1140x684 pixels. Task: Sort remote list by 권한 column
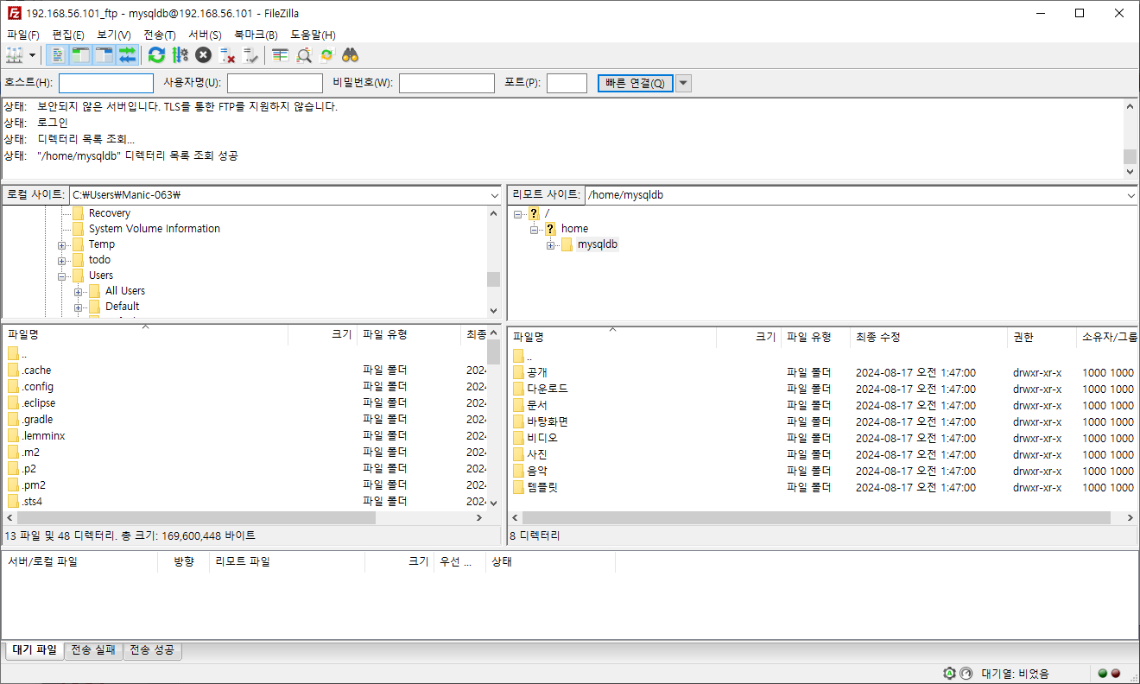1042,338
